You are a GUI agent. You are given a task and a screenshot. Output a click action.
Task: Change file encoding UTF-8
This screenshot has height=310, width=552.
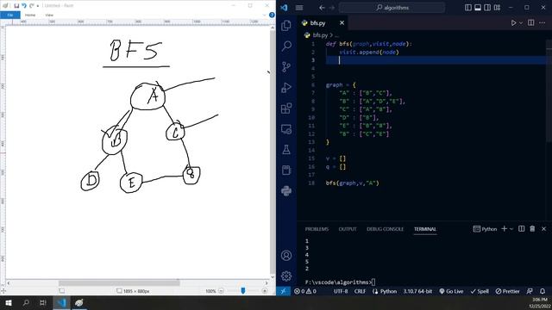point(341,291)
